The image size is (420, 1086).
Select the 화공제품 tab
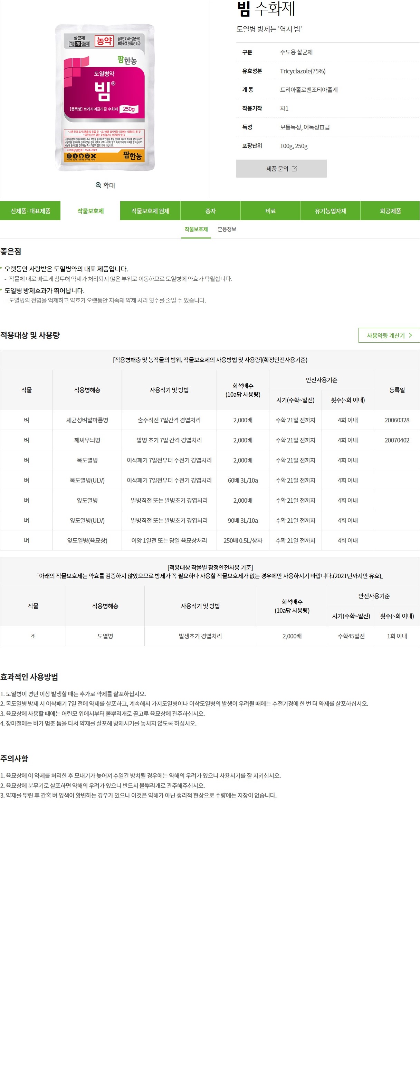(x=390, y=211)
